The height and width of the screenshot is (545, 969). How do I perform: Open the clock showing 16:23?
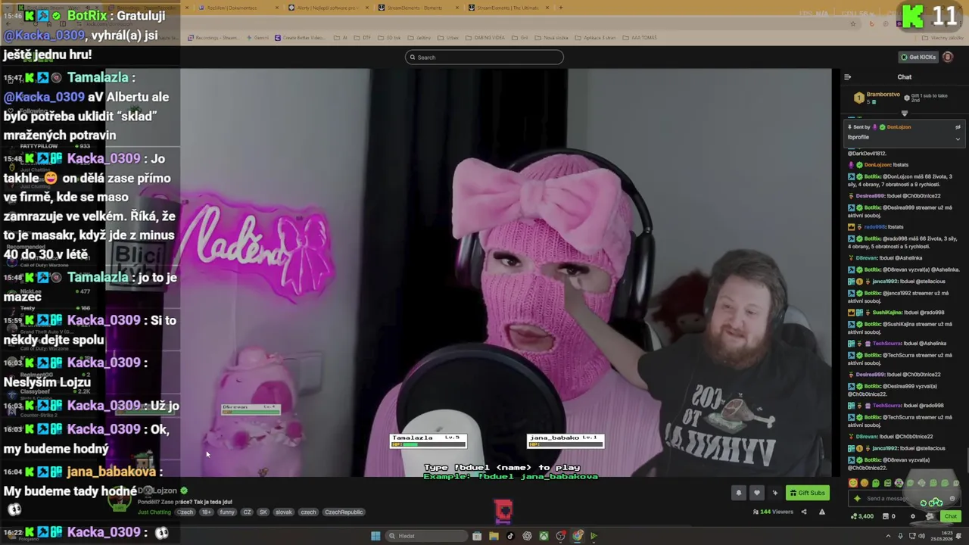(x=943, y=536)
